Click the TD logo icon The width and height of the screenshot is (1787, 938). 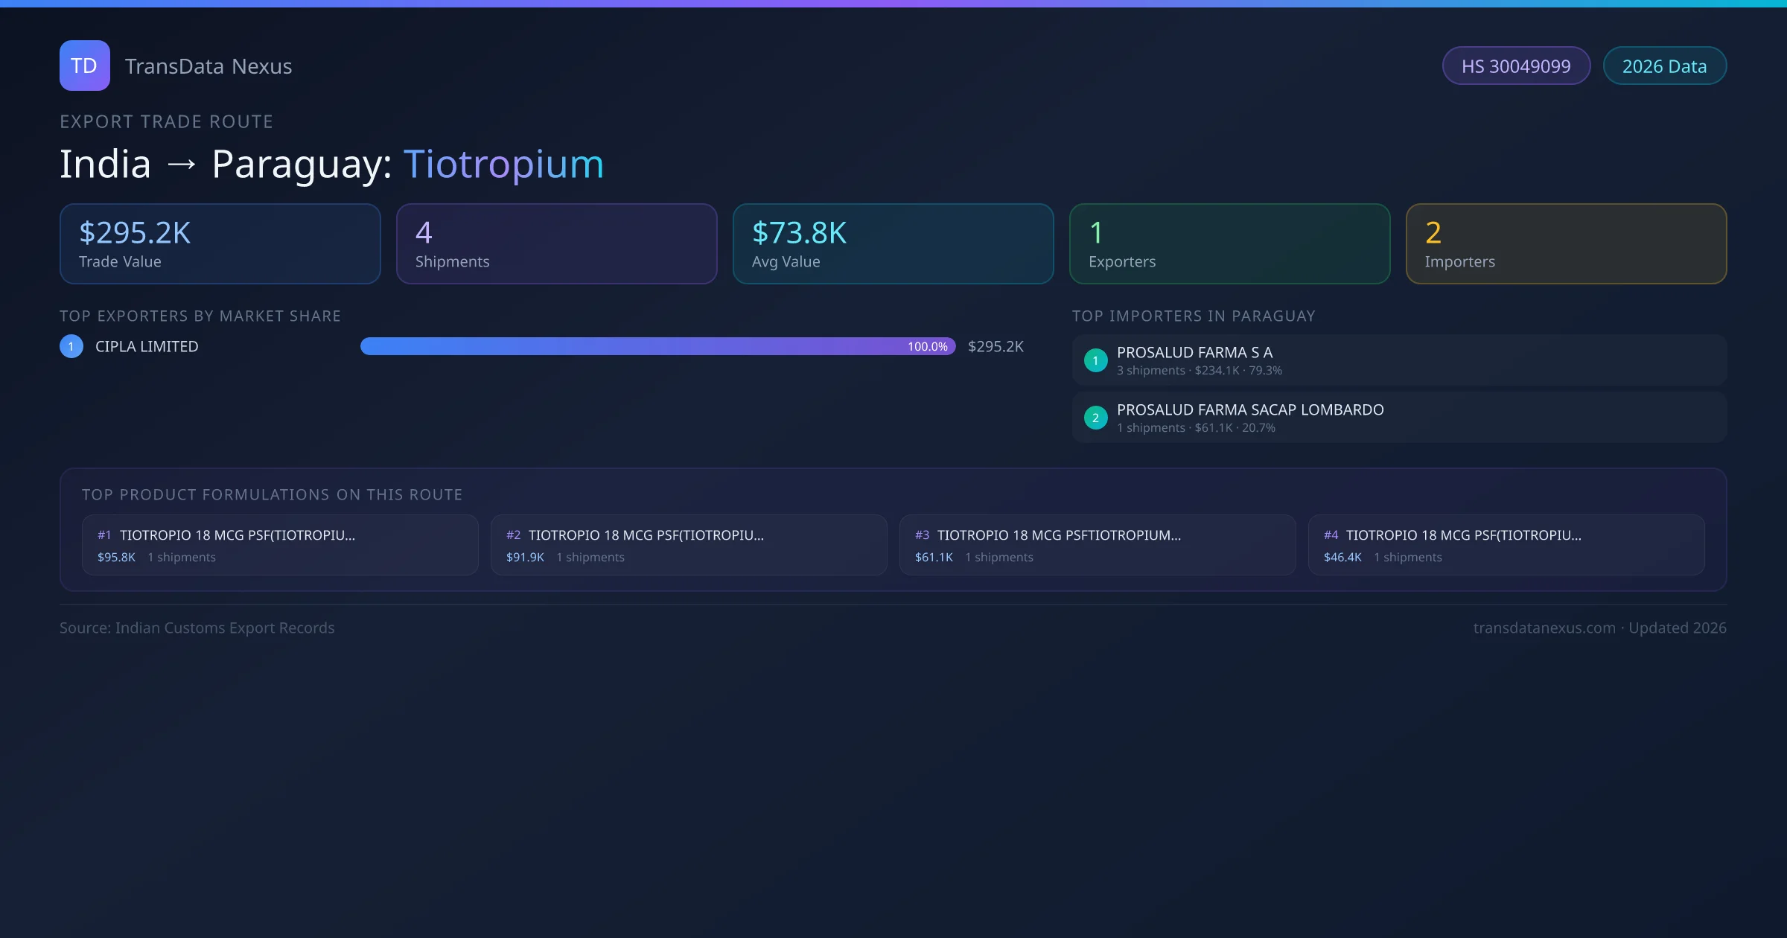84,66
